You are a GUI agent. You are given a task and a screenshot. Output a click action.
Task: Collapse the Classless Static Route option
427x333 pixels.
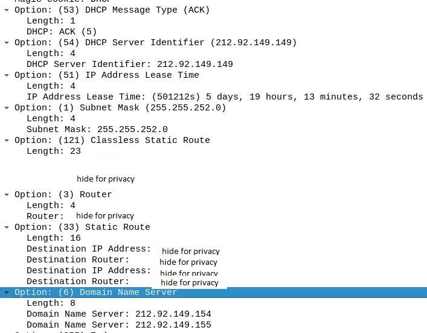(x=6, y=141)
